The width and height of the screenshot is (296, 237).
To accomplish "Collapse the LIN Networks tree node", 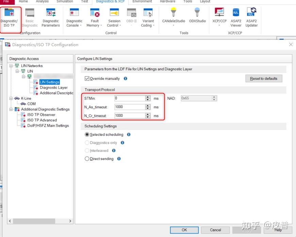I will tap(11, 66).
